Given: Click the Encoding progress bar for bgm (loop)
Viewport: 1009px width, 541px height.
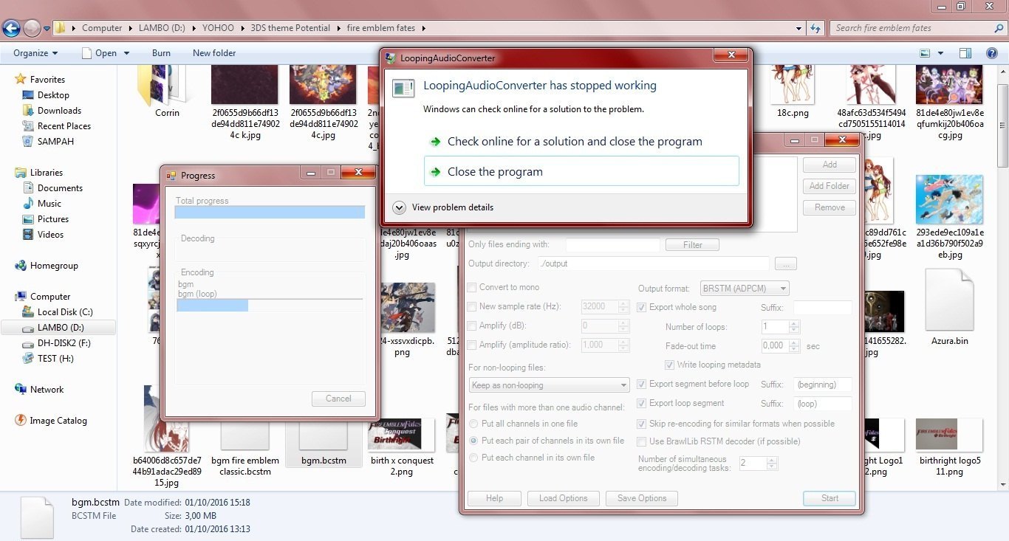Looking at the screenshot, I should click(x=270, y=306).
